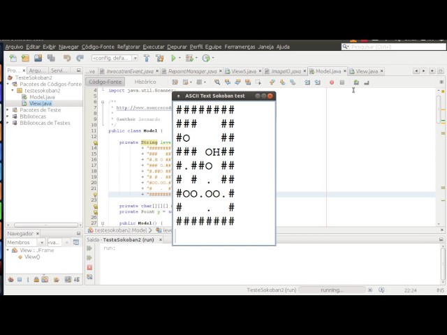
Task: Open the Profile Project dropdown arrow
Action: pyautogui.click(x=213, y=58)
